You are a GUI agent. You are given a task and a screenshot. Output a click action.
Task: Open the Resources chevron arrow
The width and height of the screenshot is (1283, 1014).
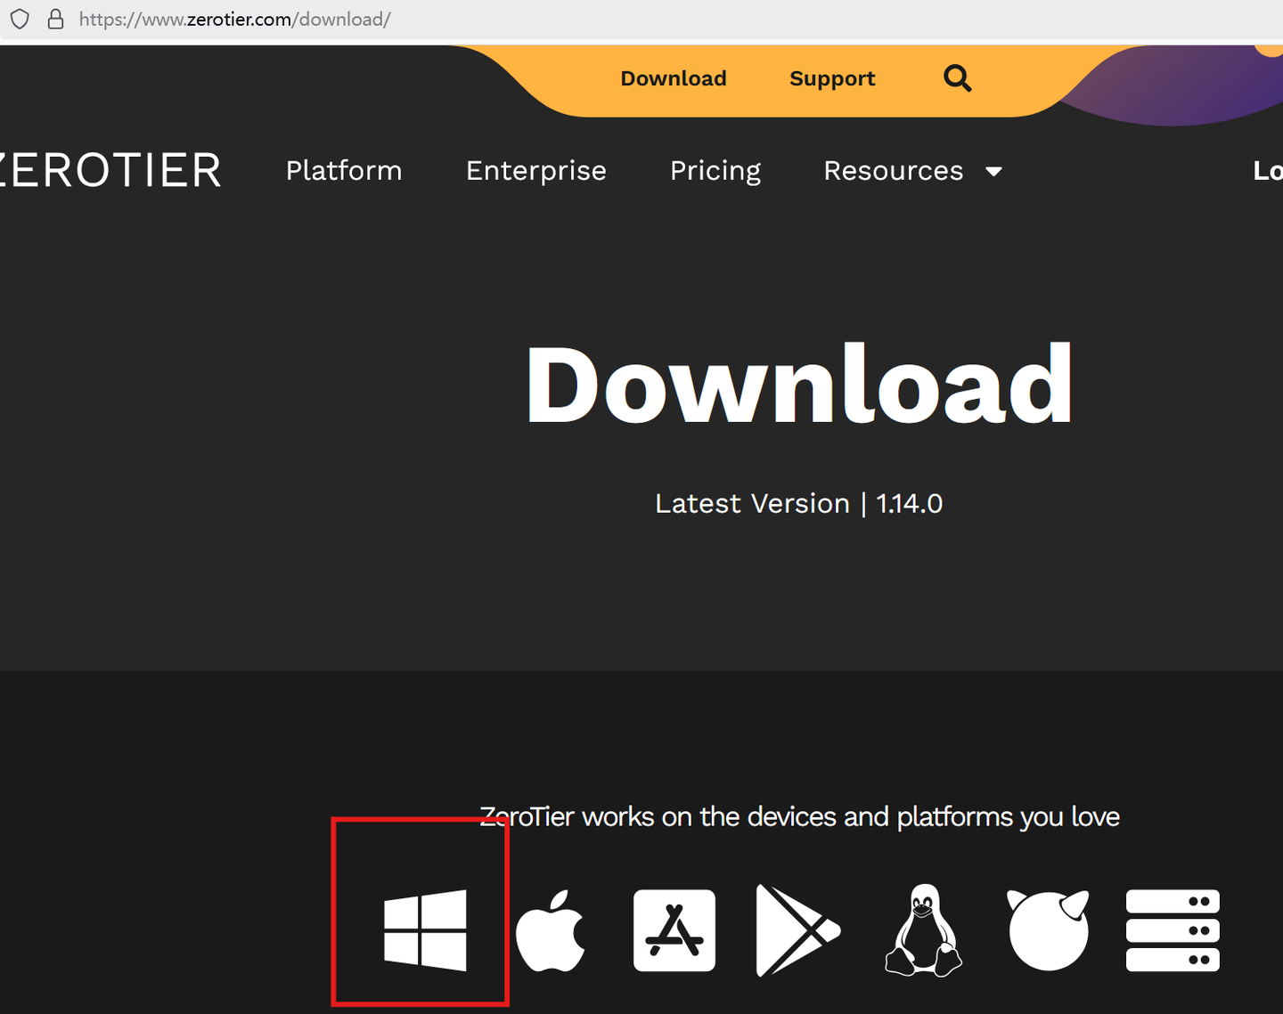(994, 172)
